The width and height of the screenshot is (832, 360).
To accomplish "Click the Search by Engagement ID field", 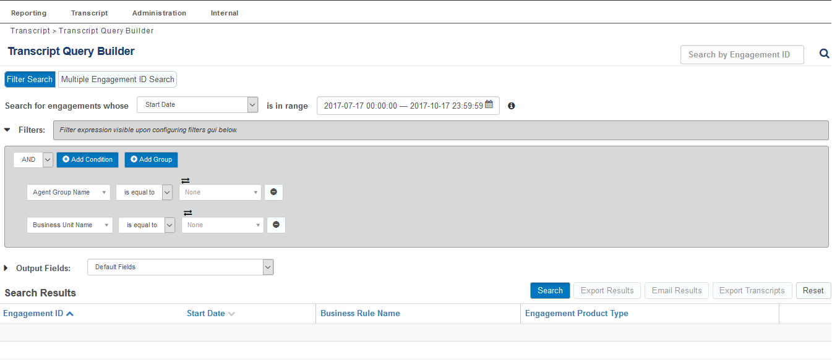I will tap(742, 54).
